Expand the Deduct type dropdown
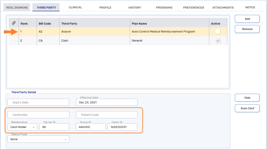267x149 pixels. click(x=38, y=139)
